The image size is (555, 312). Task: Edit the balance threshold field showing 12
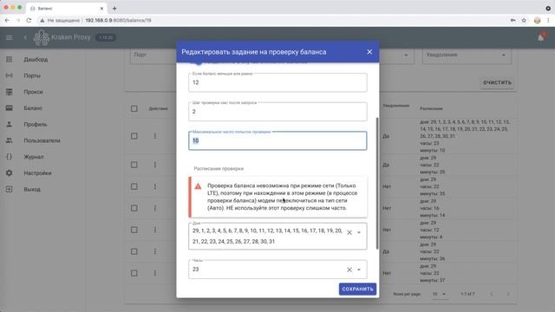click(277, 82)
